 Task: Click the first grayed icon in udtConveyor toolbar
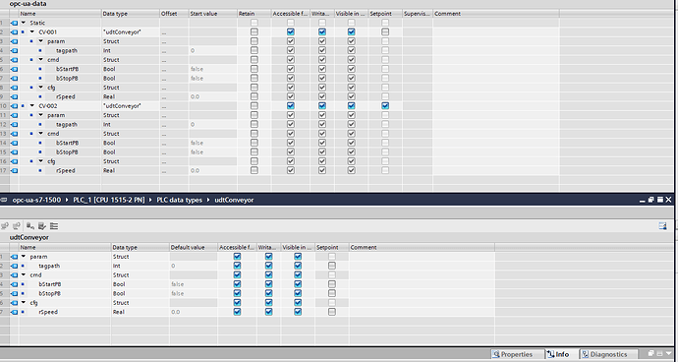pyautogui.click(x=5, y=226)
